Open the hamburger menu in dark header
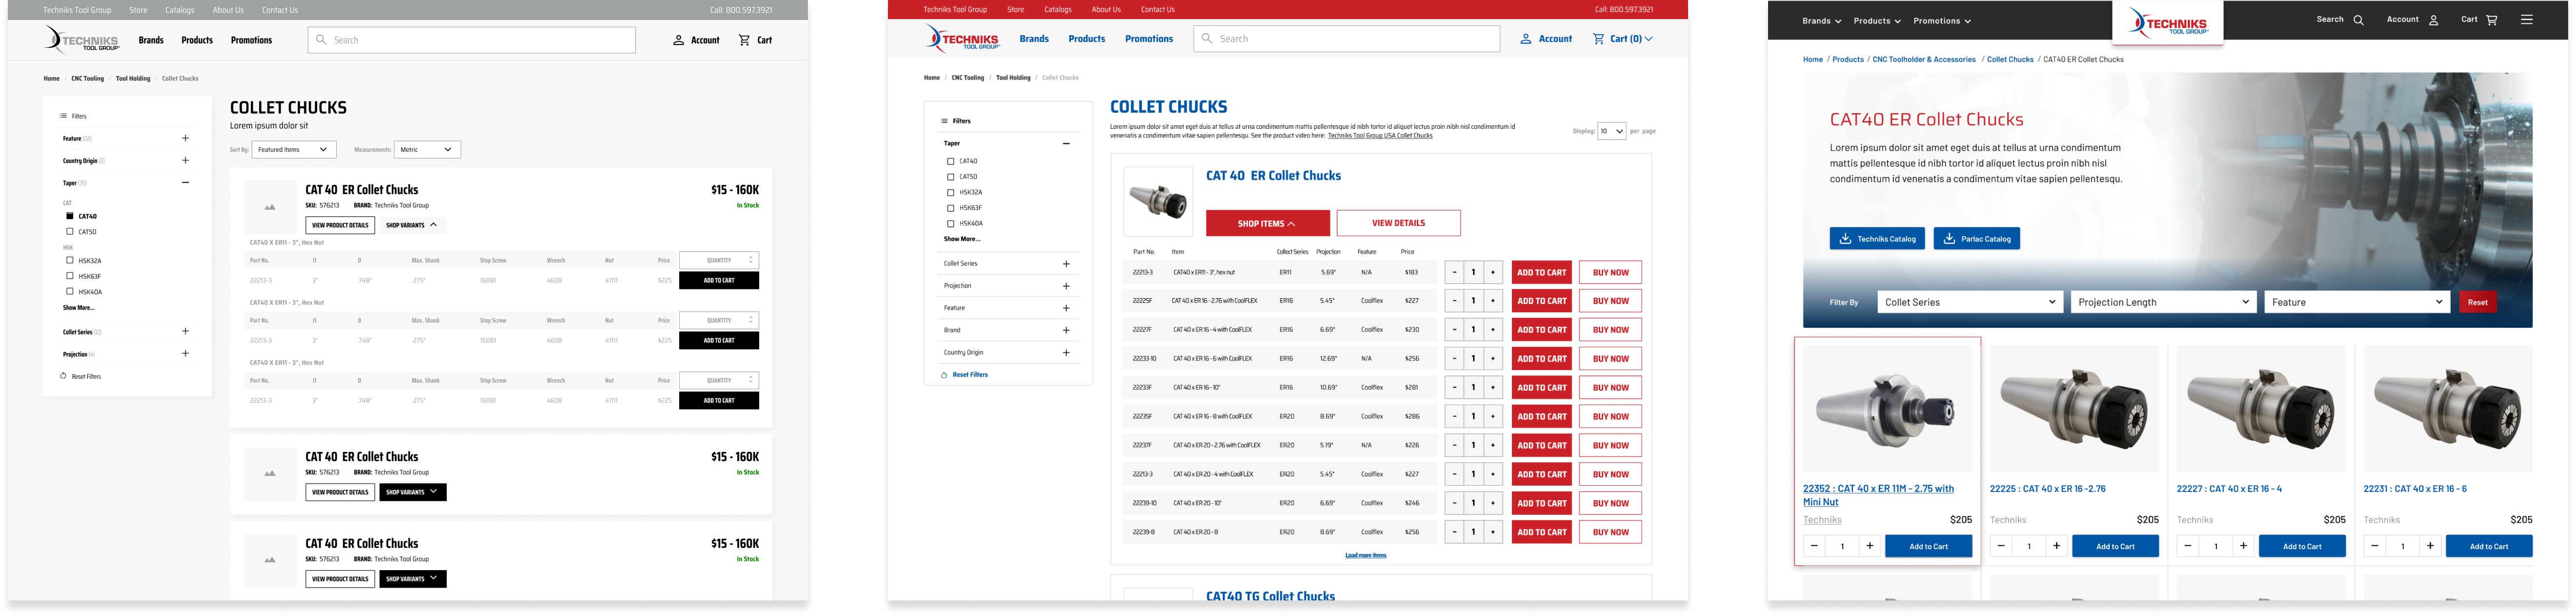This screenshot has height=616, width=2576. (2526, 20)
